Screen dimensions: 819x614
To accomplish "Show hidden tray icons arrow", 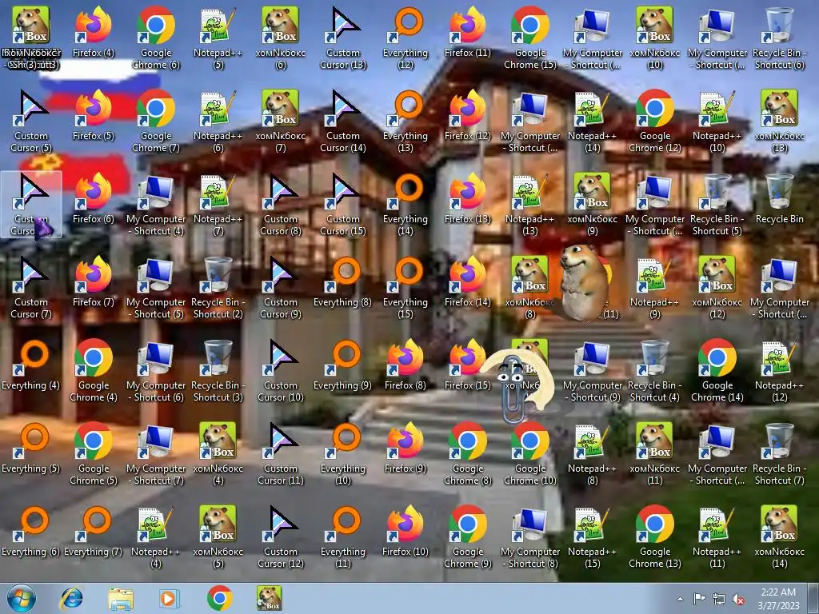I will point(680,599).
